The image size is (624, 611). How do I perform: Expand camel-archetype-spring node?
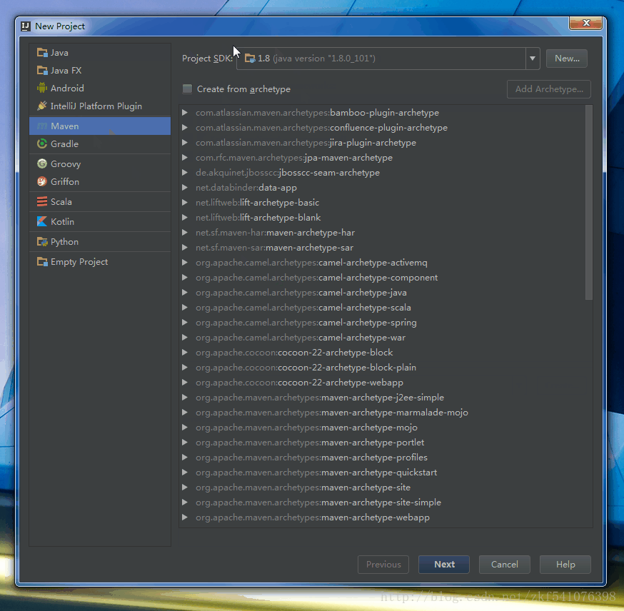click(185, 322)
